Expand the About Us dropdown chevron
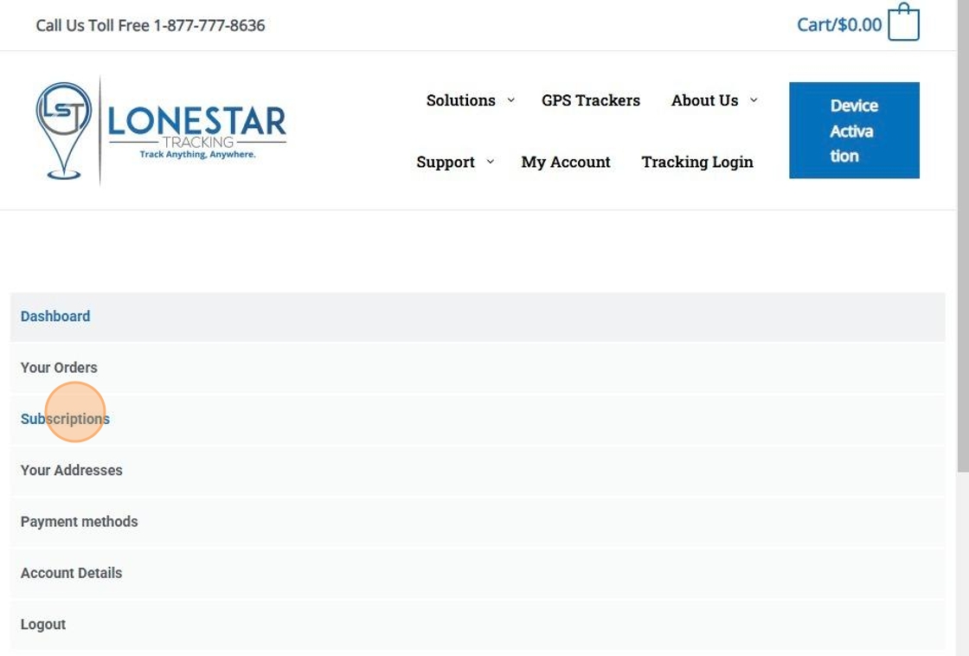 [754, 100]
